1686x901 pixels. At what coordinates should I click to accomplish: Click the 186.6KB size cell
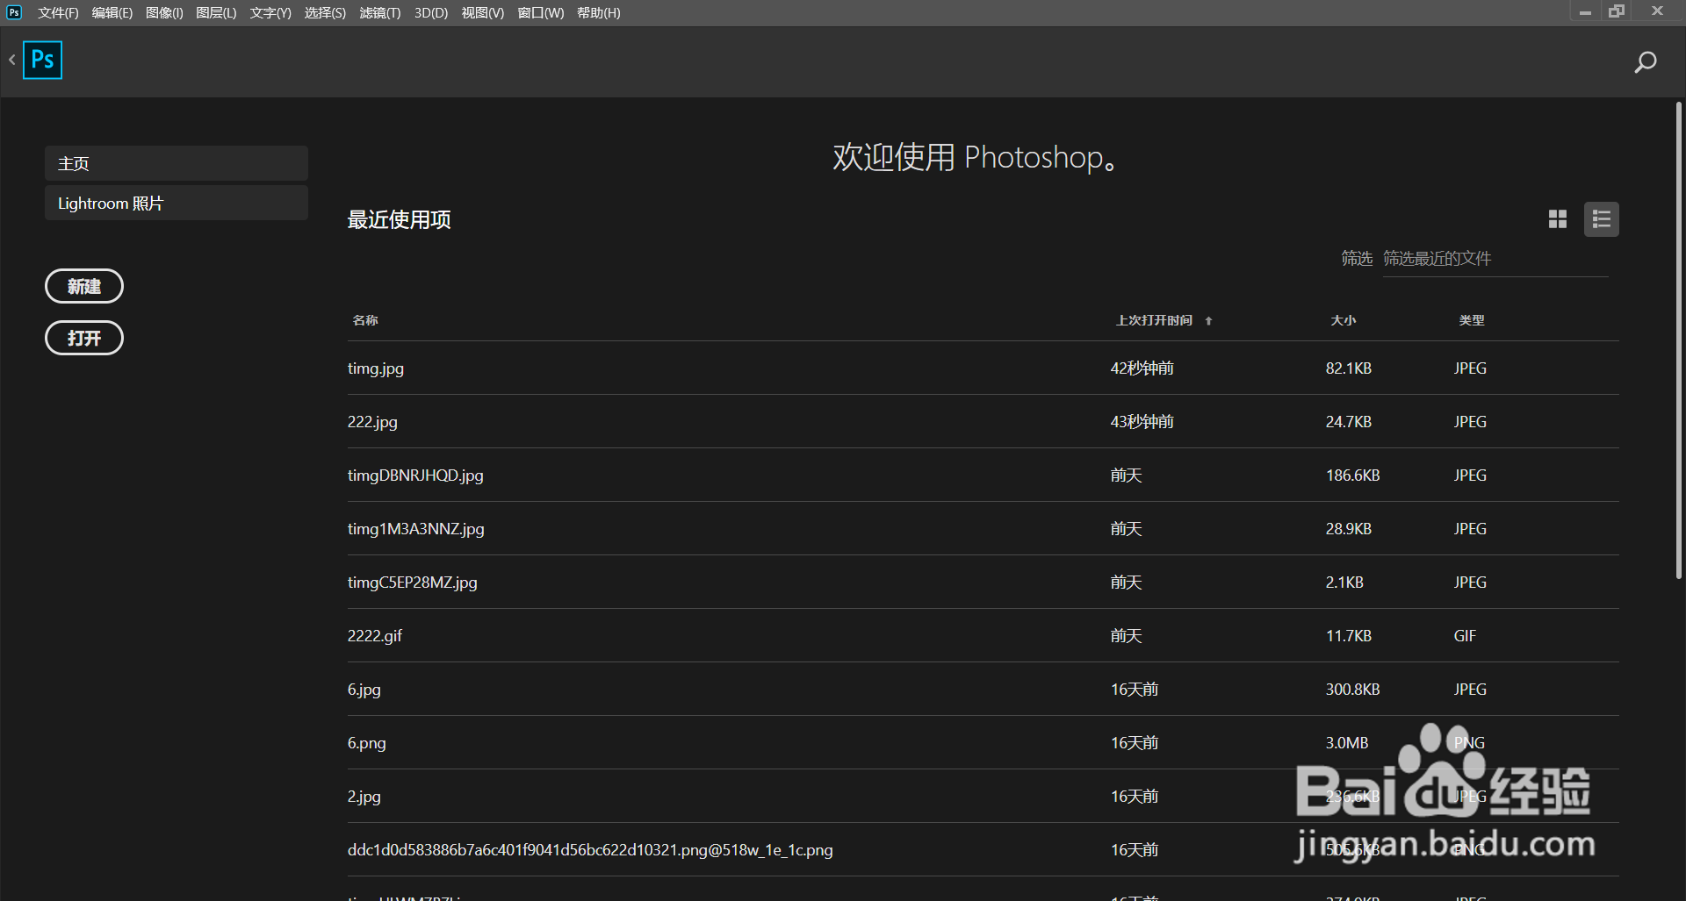1353,476
